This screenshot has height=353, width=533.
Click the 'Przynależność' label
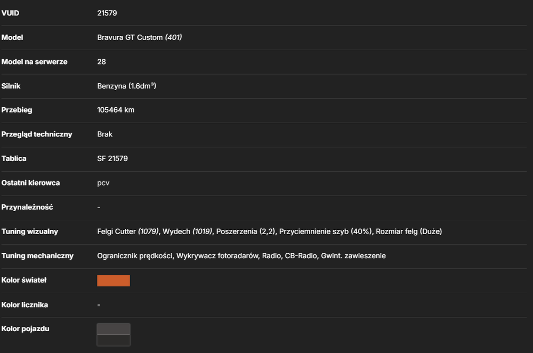point(27,207)
